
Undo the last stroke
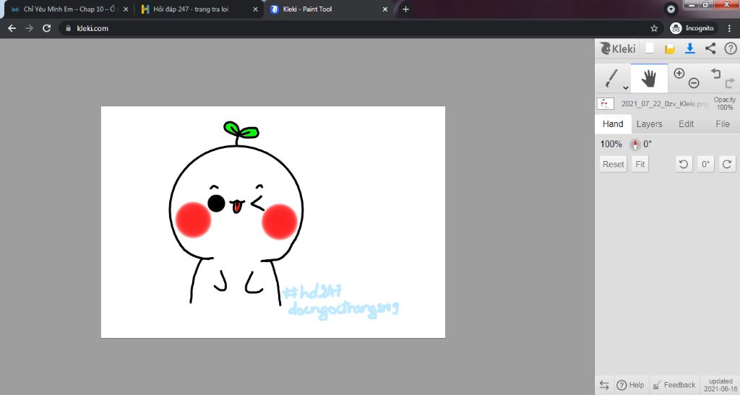pyautogui.click(x=715, y=73)
